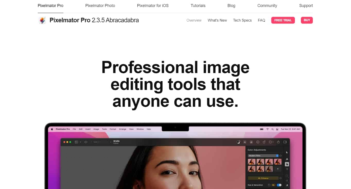Click the circled Info icon in the toolbar
351x189 pixels.
(258, 142)
